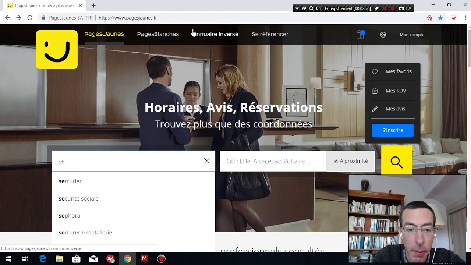Image resolution: width=471 pixels, height=265 pixels.
Task: Click the yellow PagesJaunes smiley logo
Action: point(57,49)
